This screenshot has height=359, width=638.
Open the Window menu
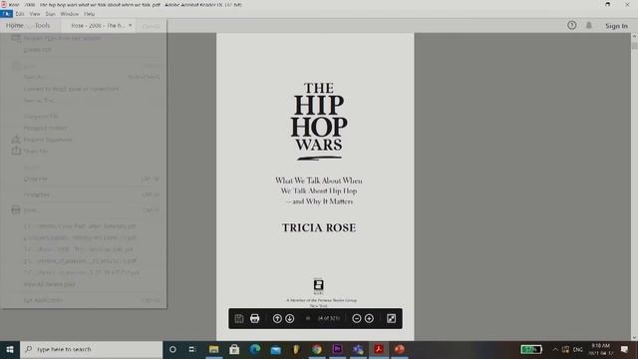coord(70,14)
